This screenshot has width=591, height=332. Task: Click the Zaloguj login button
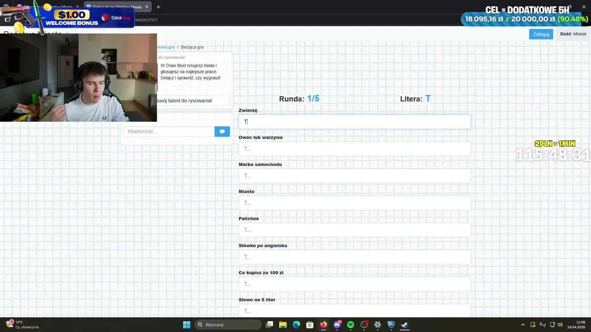click(x=541, y=34)
